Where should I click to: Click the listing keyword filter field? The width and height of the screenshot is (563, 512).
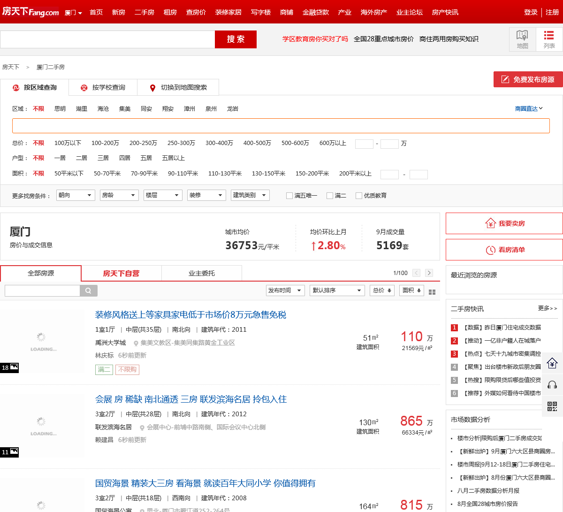[x=42, y=290]
